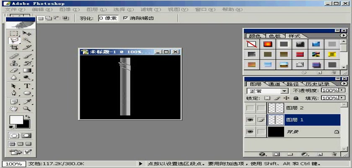This screenshot has width=352, height=168.
Task: Reset to default black and white colors
Action: tap(11, 127)
